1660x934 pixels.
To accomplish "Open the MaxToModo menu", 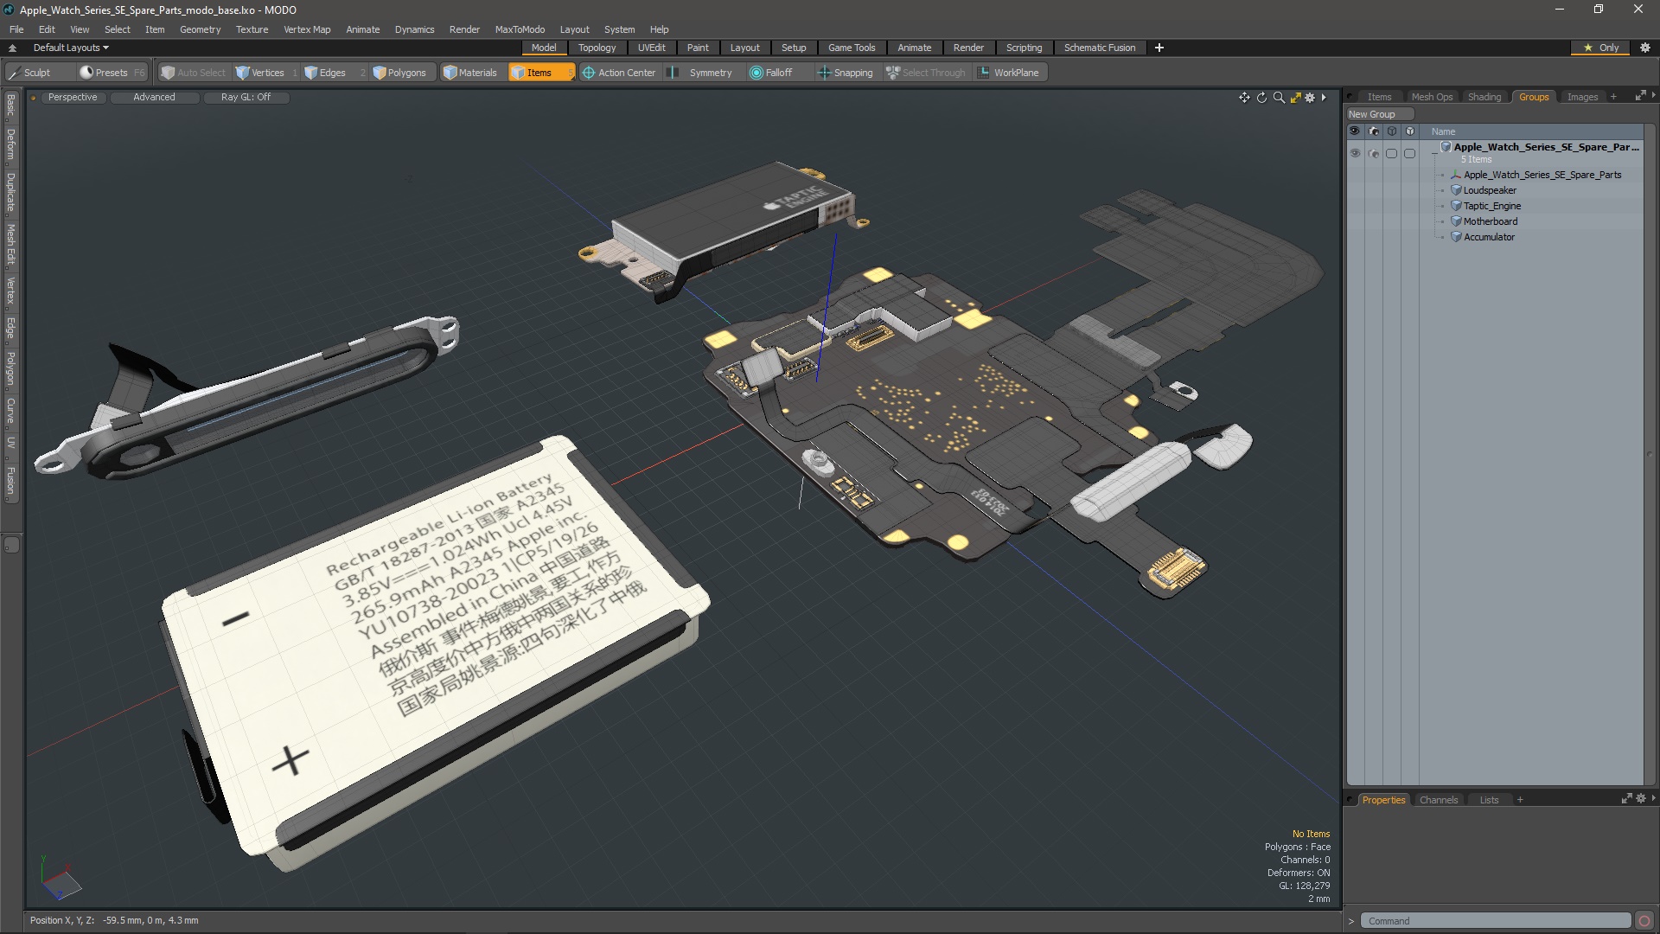I will point(520,29).
